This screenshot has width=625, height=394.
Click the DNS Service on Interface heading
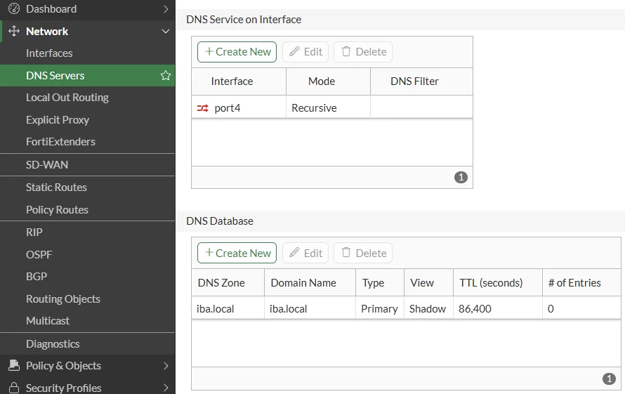(x=244, y=20)
